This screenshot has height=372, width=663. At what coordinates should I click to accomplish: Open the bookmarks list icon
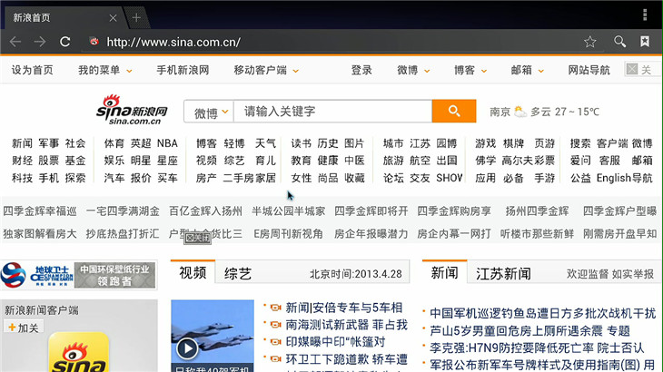pos(645,42)
